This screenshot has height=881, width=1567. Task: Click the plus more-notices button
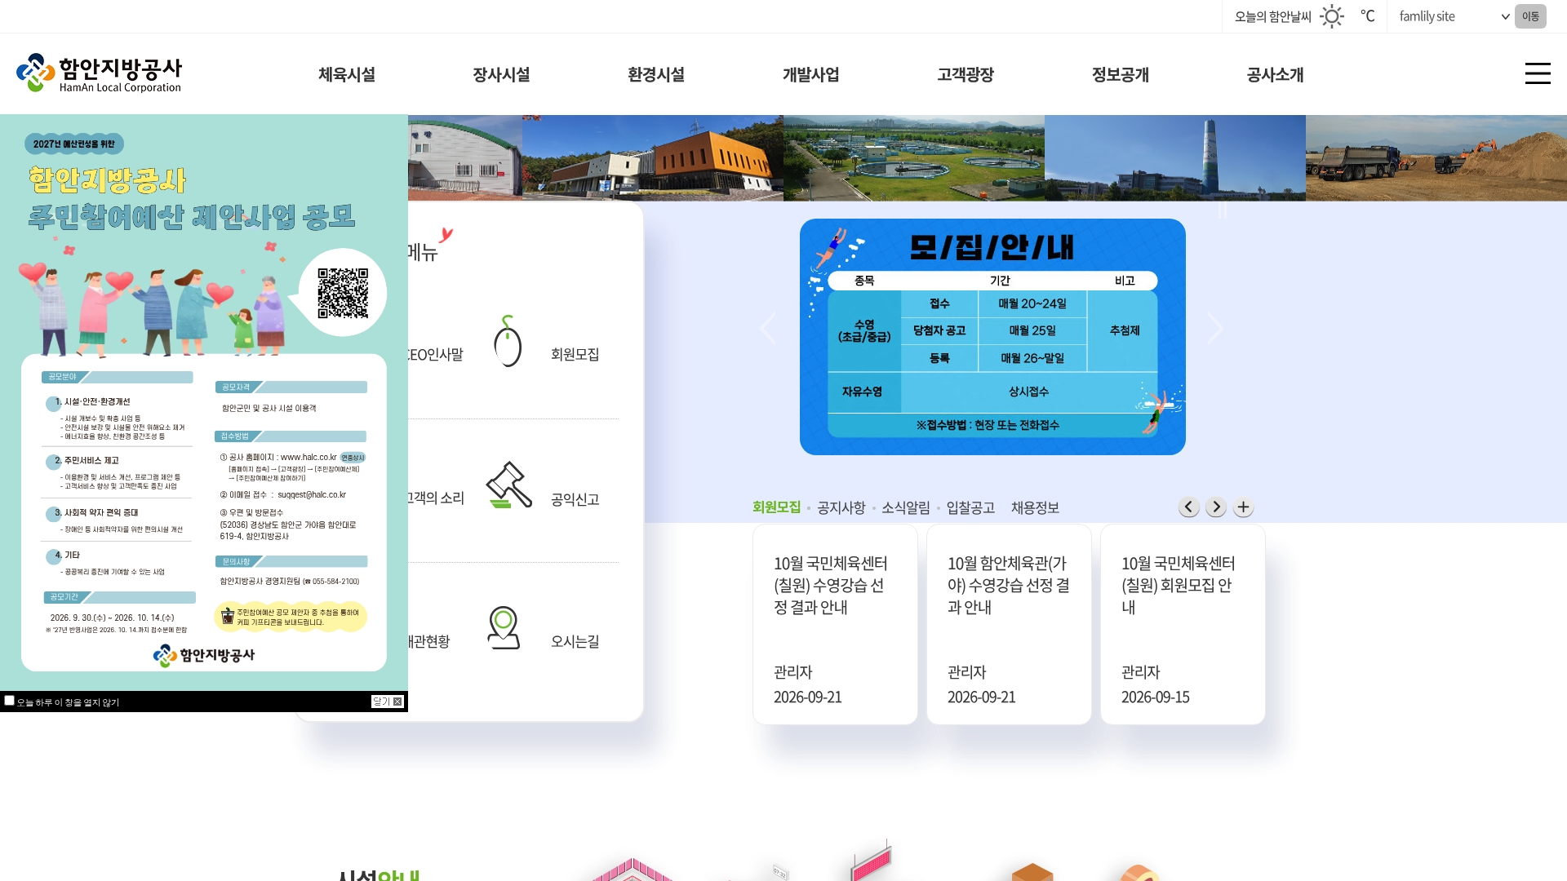click(1243, 507)
